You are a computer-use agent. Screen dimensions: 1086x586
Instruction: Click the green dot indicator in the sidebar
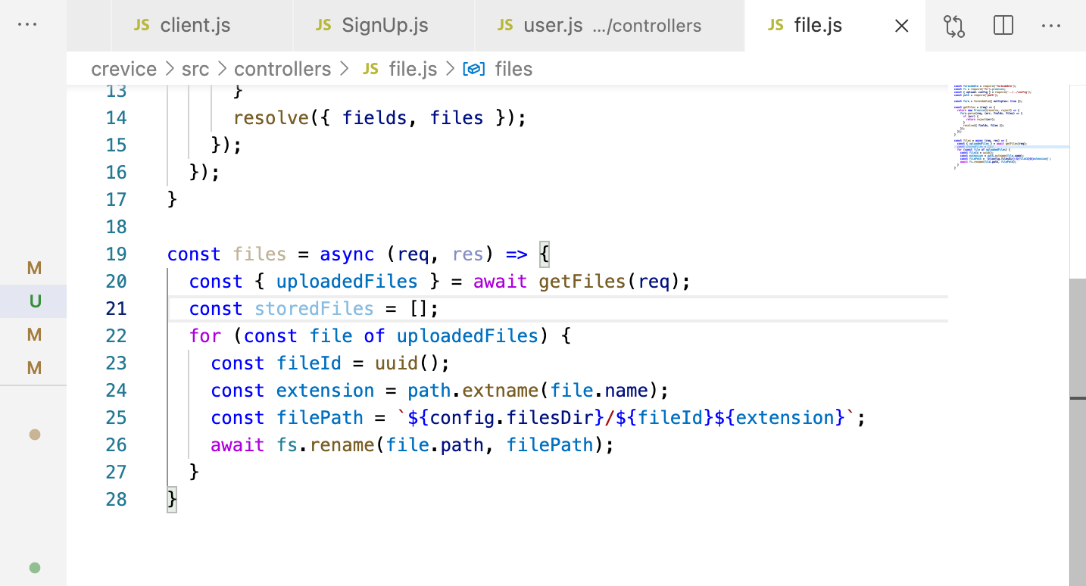point(34,568)
